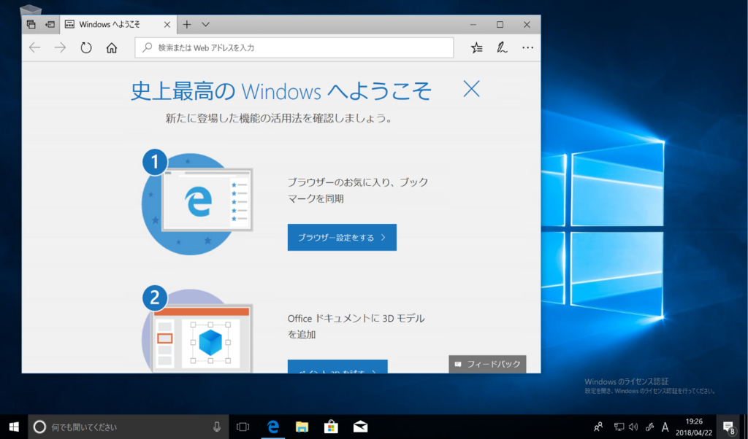Go forward with the right arrow
This screenshot has width=748, height=439.
(60, 47)
